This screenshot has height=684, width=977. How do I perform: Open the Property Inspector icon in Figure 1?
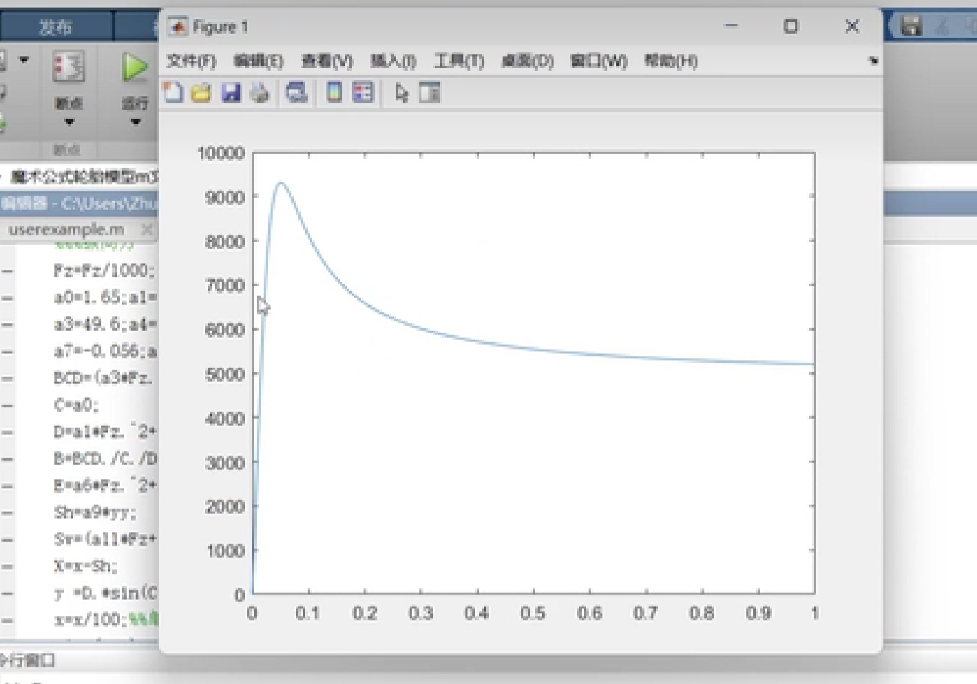coord(430,92)
